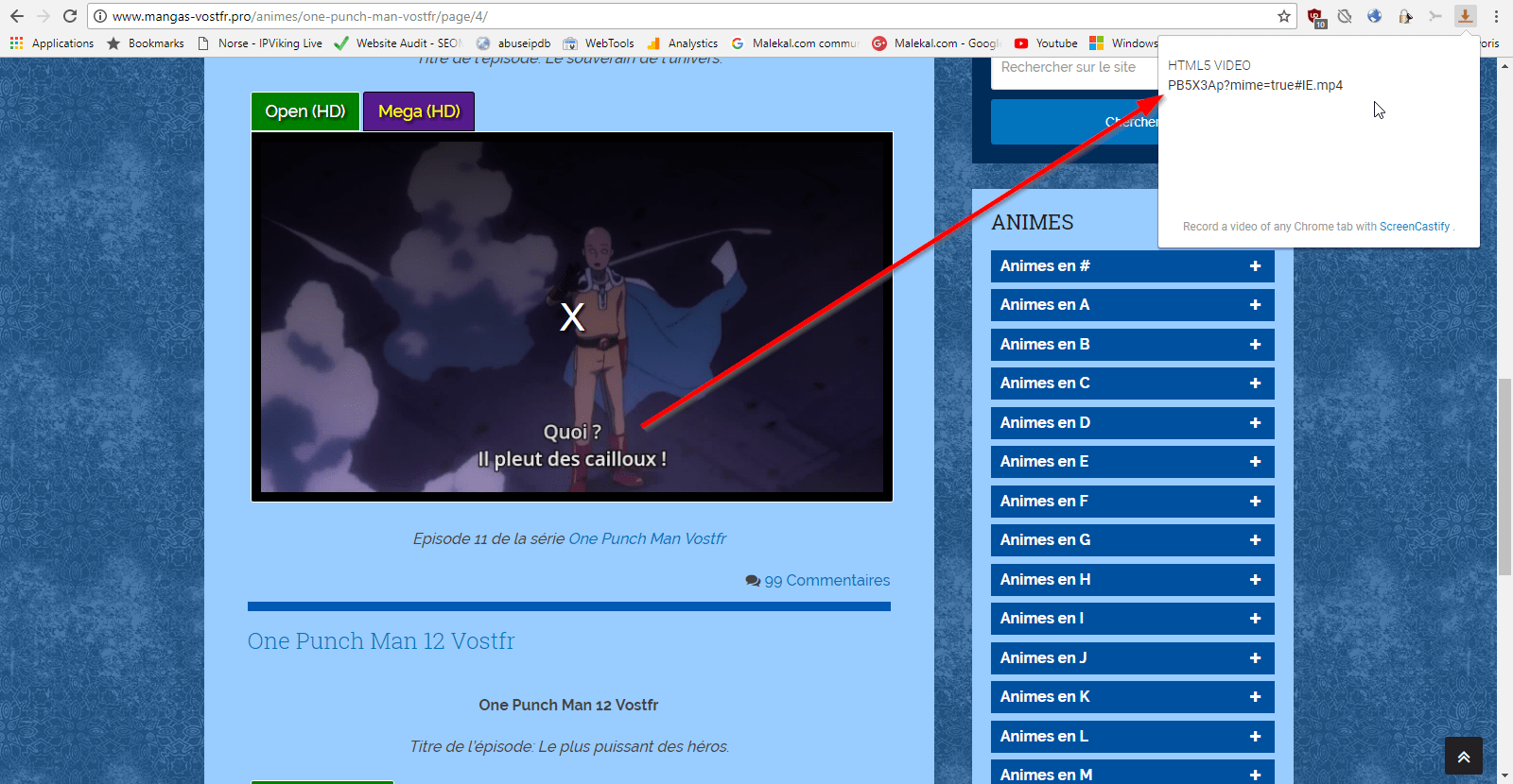Expand the Animes en K section

pyautogui.click(x=1133, y=697)
